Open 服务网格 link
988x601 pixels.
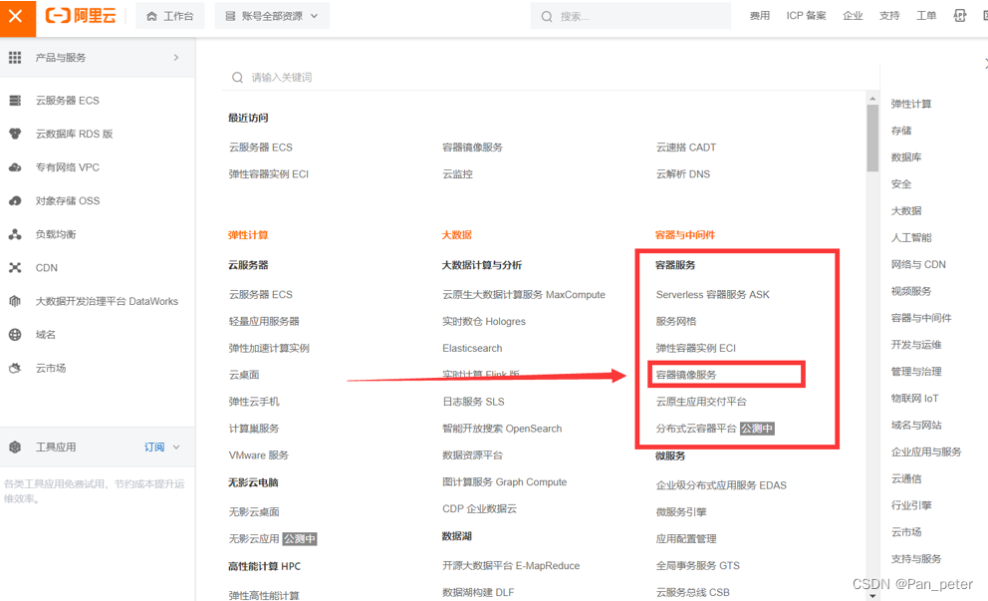click(x=675, y=321)
